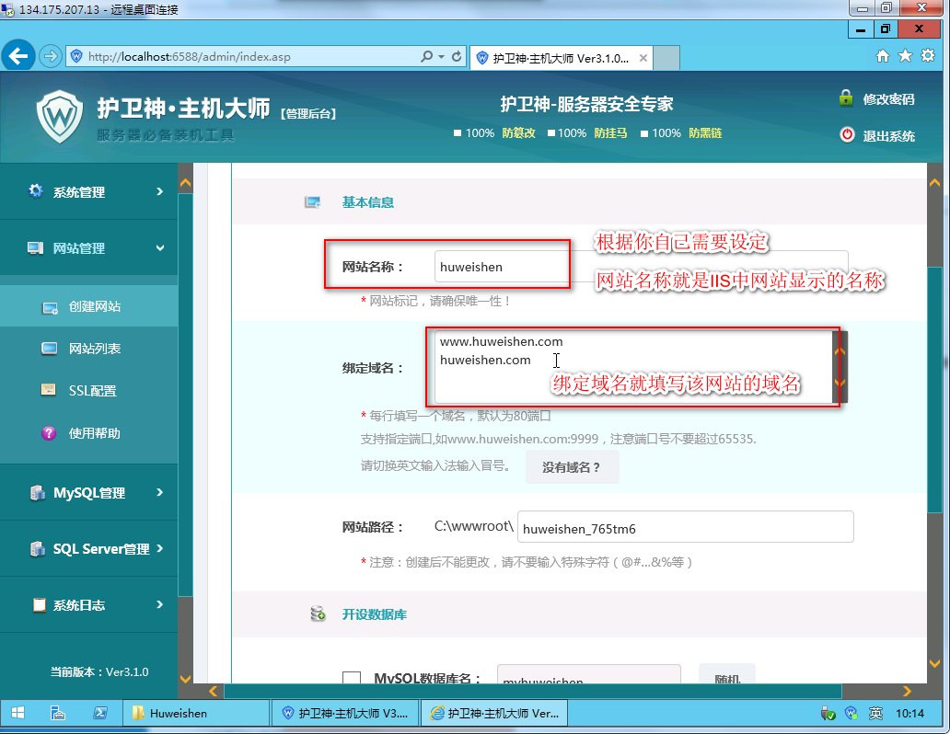The image size is (950, 734).
Task: Select 创建网站 in sidebar
Action: point(88,306)
